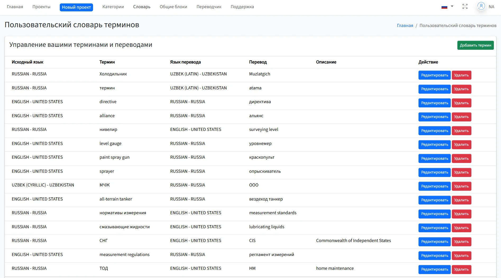Delete the directive term row
501x278 pixels.
click(461, 103)
